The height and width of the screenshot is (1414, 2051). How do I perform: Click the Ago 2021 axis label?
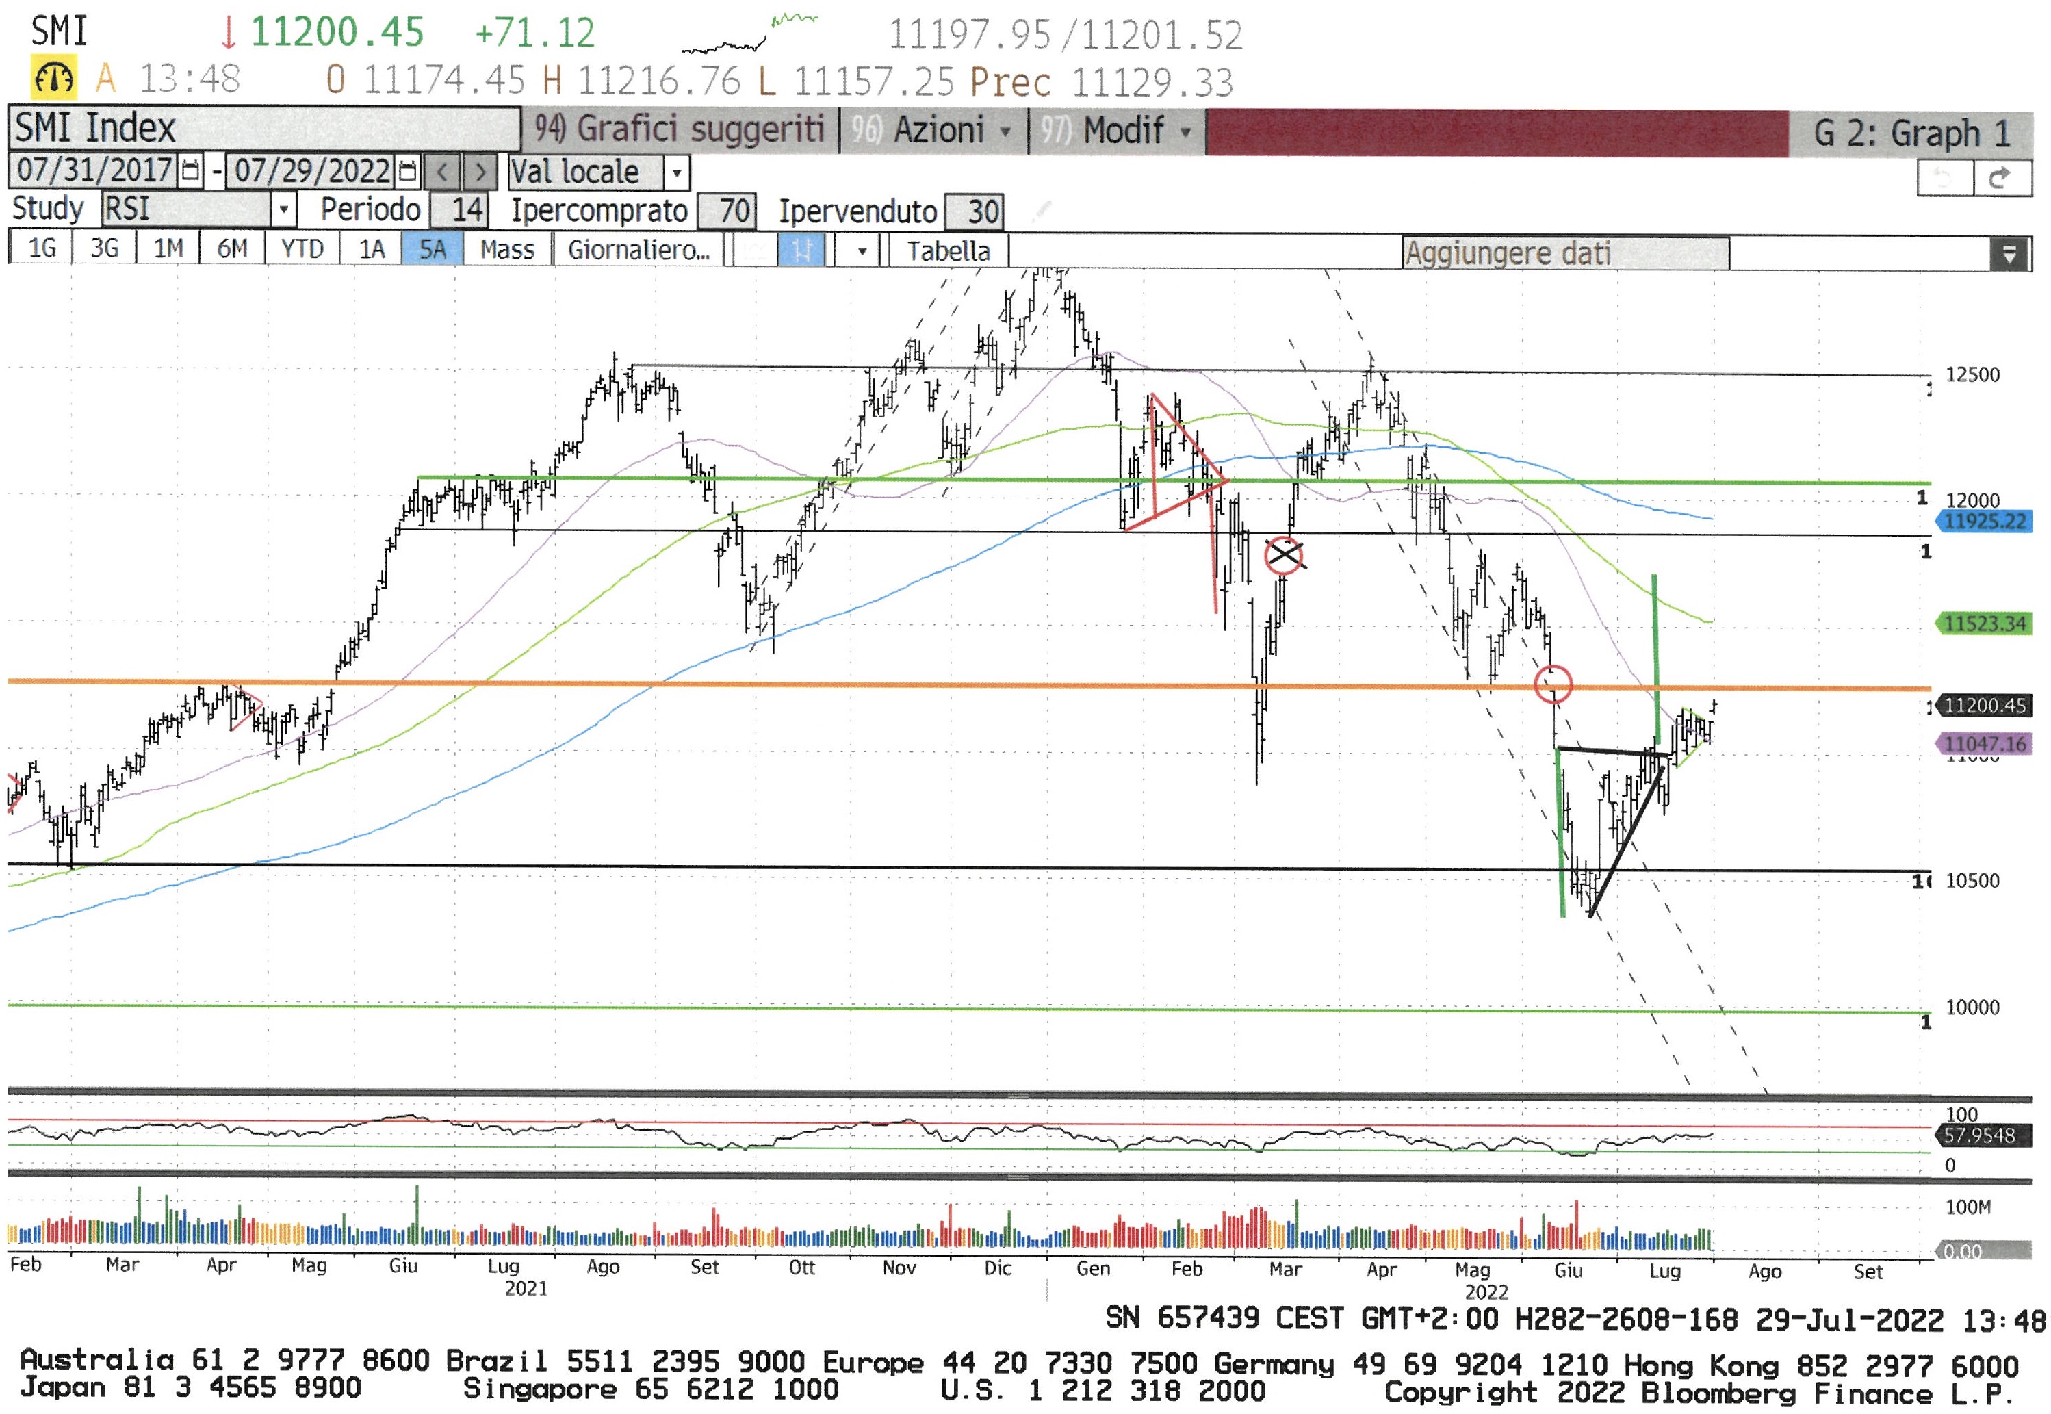point(604,1267)
